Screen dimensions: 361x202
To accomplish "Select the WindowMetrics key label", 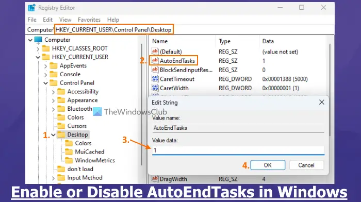I will coord(95,160).
